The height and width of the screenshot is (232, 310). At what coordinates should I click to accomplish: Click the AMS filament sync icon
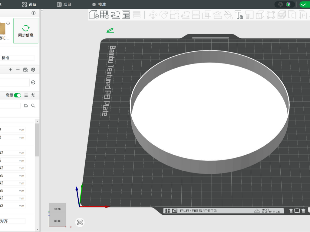point(25,70)
